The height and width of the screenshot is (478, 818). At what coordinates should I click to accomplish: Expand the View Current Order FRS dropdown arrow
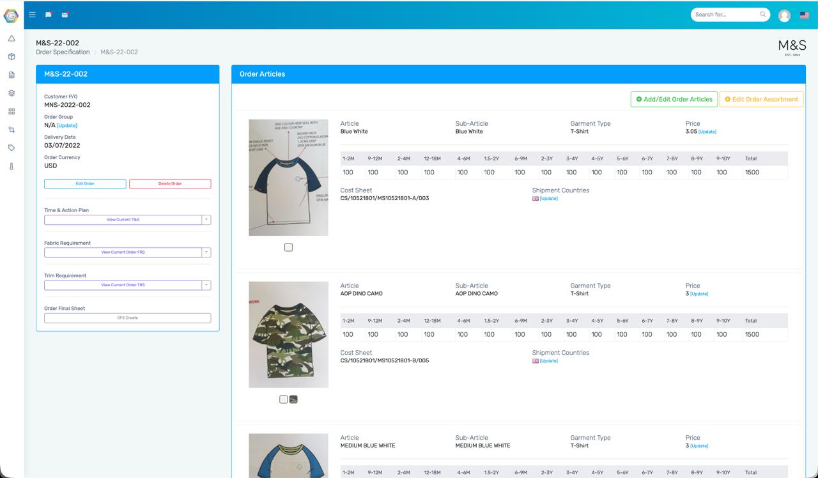point(206,252)
